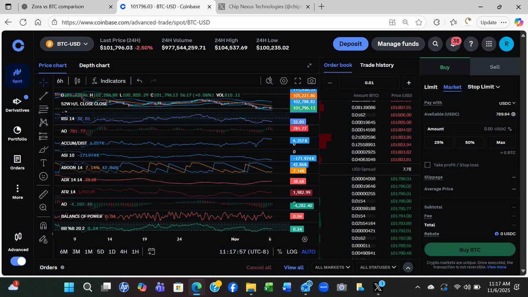
Task: Open Portfolio in the sidebar
Action: 17,133
